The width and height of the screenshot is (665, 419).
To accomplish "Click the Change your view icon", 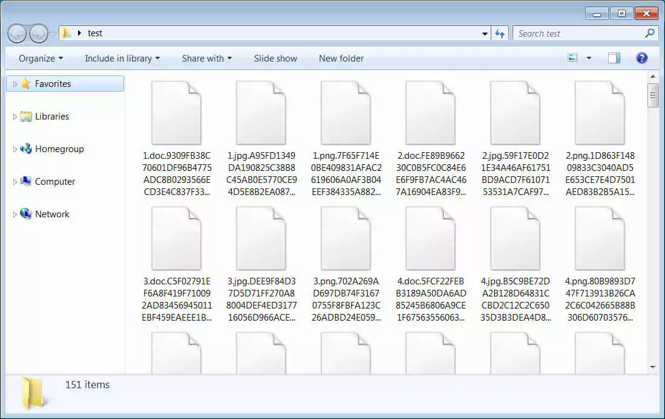I will pos(572,57).
